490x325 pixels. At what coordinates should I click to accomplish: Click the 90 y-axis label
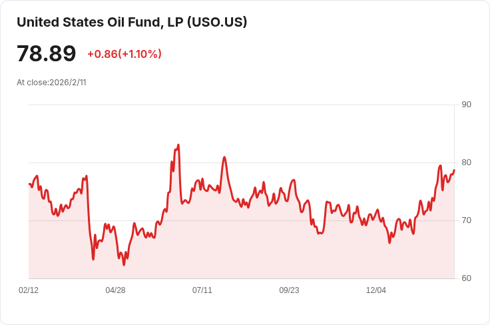tap(466, 105)
